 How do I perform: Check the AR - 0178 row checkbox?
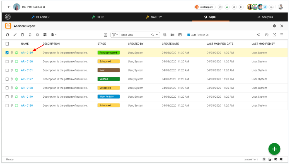tap(7, 88)
